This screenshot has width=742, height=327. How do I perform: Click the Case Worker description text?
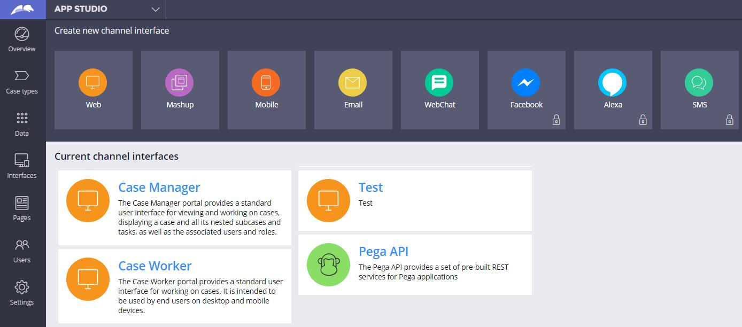[200, 296]
